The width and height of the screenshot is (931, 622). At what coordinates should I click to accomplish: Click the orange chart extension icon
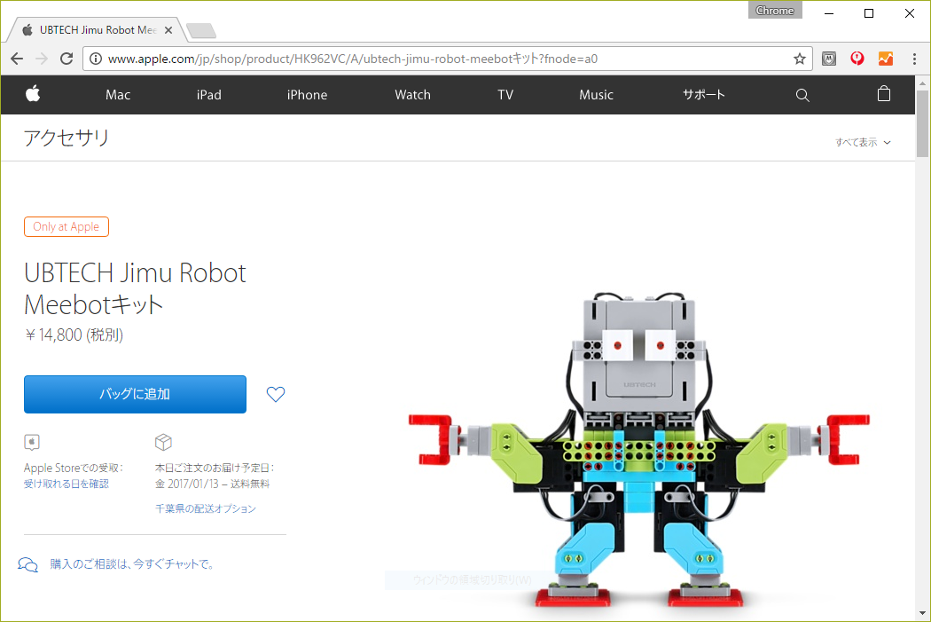[x=885, y=59]
